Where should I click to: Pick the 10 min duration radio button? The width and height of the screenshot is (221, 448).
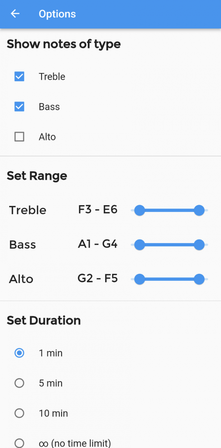[19, 413]
